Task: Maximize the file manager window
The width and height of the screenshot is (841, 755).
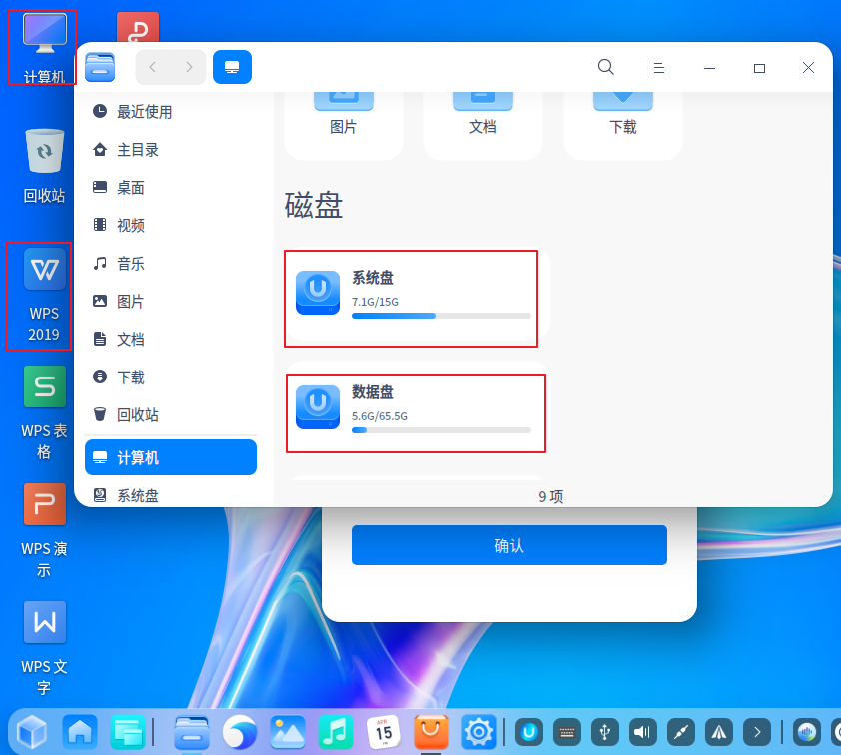Action: coord(759,68)
